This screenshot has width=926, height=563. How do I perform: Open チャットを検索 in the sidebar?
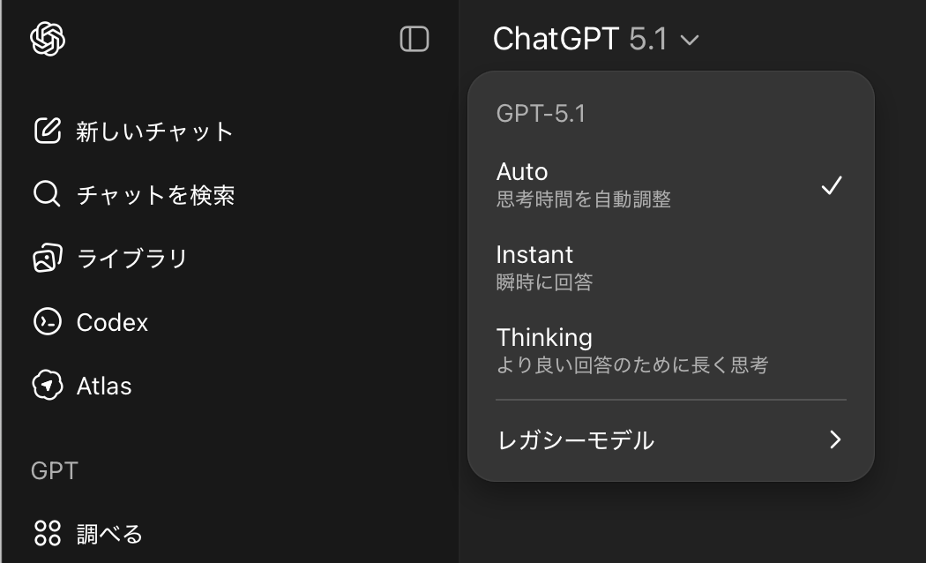[155, 195]
